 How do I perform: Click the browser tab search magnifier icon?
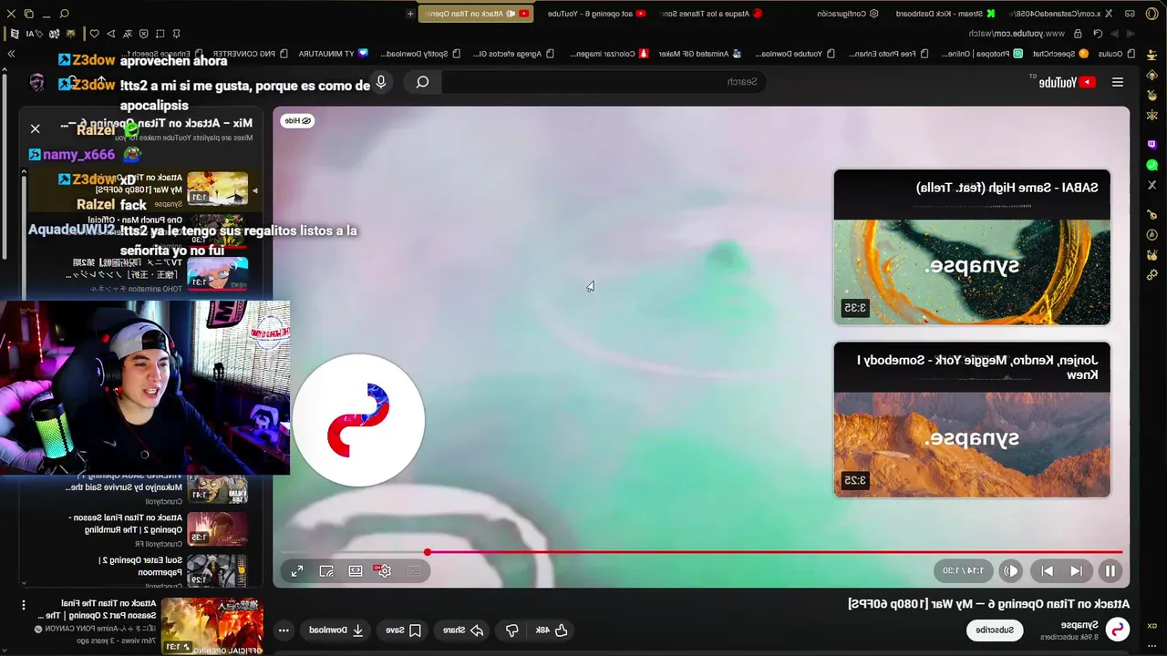point(64,14)
